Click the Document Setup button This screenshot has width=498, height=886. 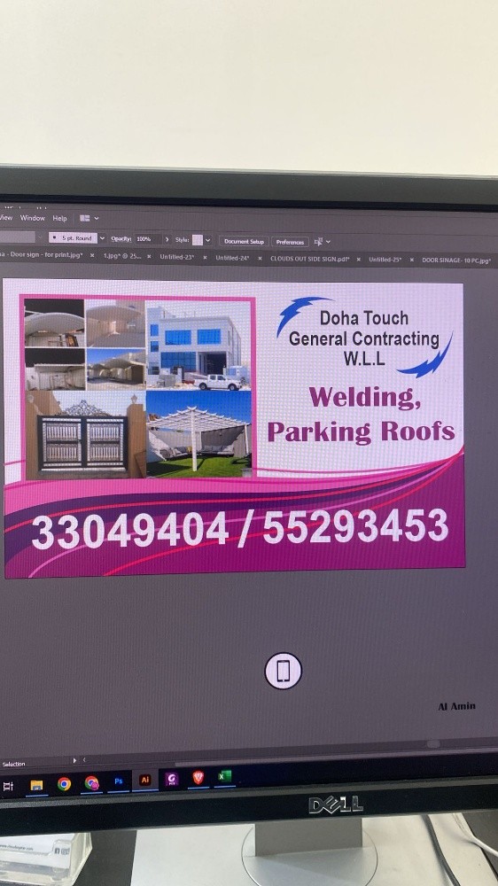[x=244, y=241]
